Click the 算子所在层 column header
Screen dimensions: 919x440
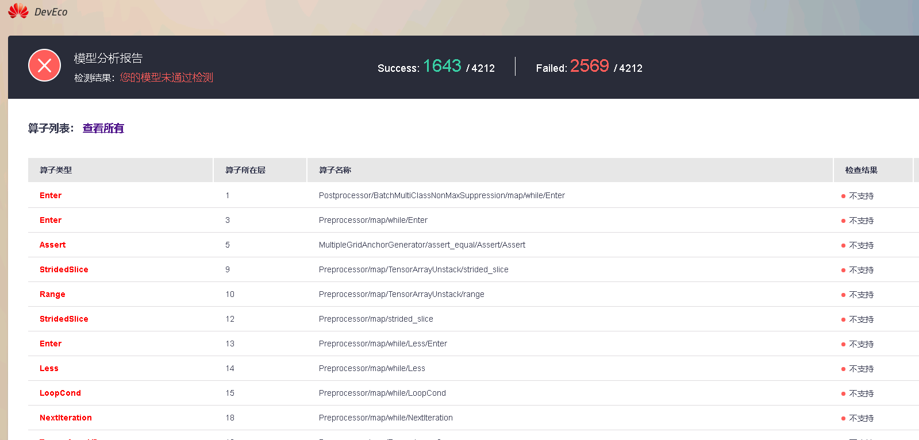click(x=245, y=170)
